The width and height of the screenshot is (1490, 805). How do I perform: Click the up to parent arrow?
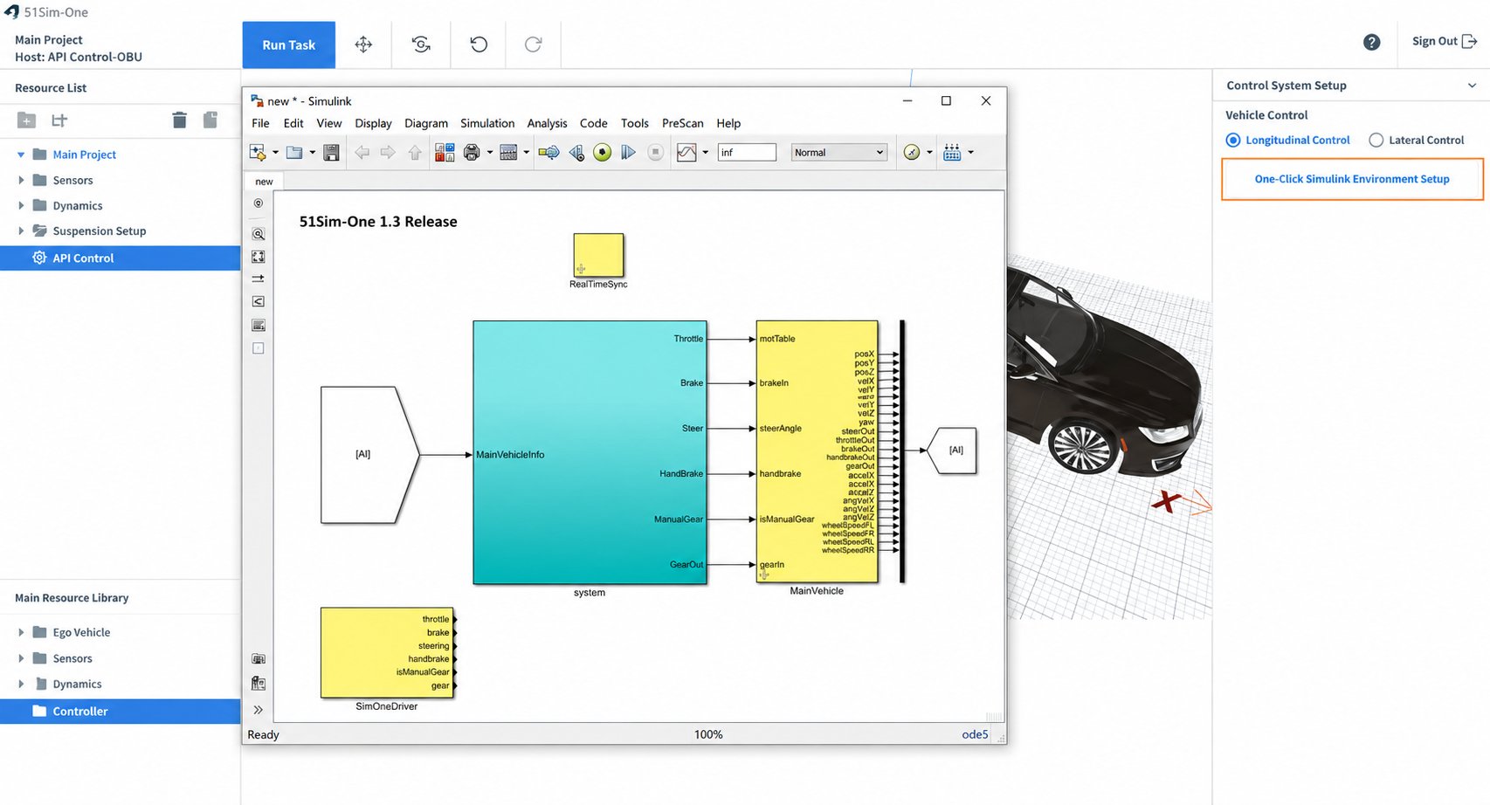point(415,153)
